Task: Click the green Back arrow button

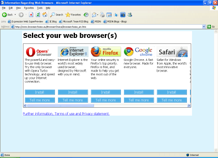Action: tap(4, 14)
